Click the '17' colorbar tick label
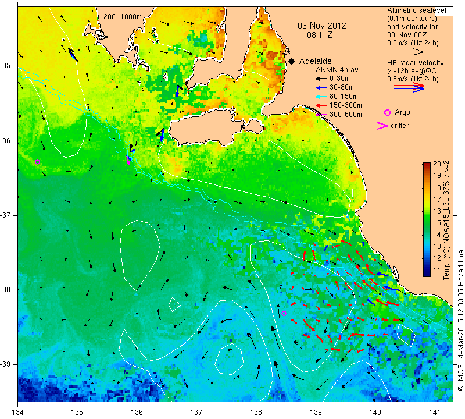The image size is (465, 419). pos(437,200)
